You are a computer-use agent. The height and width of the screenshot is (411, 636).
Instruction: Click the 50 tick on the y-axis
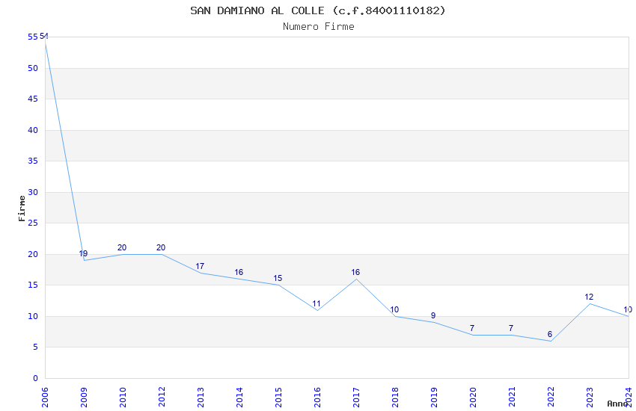click(33, 68)
